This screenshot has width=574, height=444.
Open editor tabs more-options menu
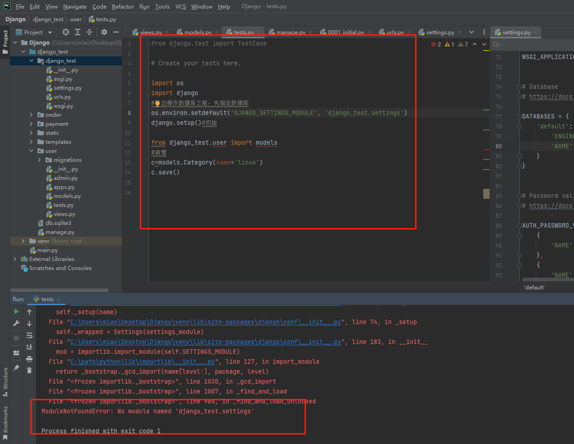484,32
